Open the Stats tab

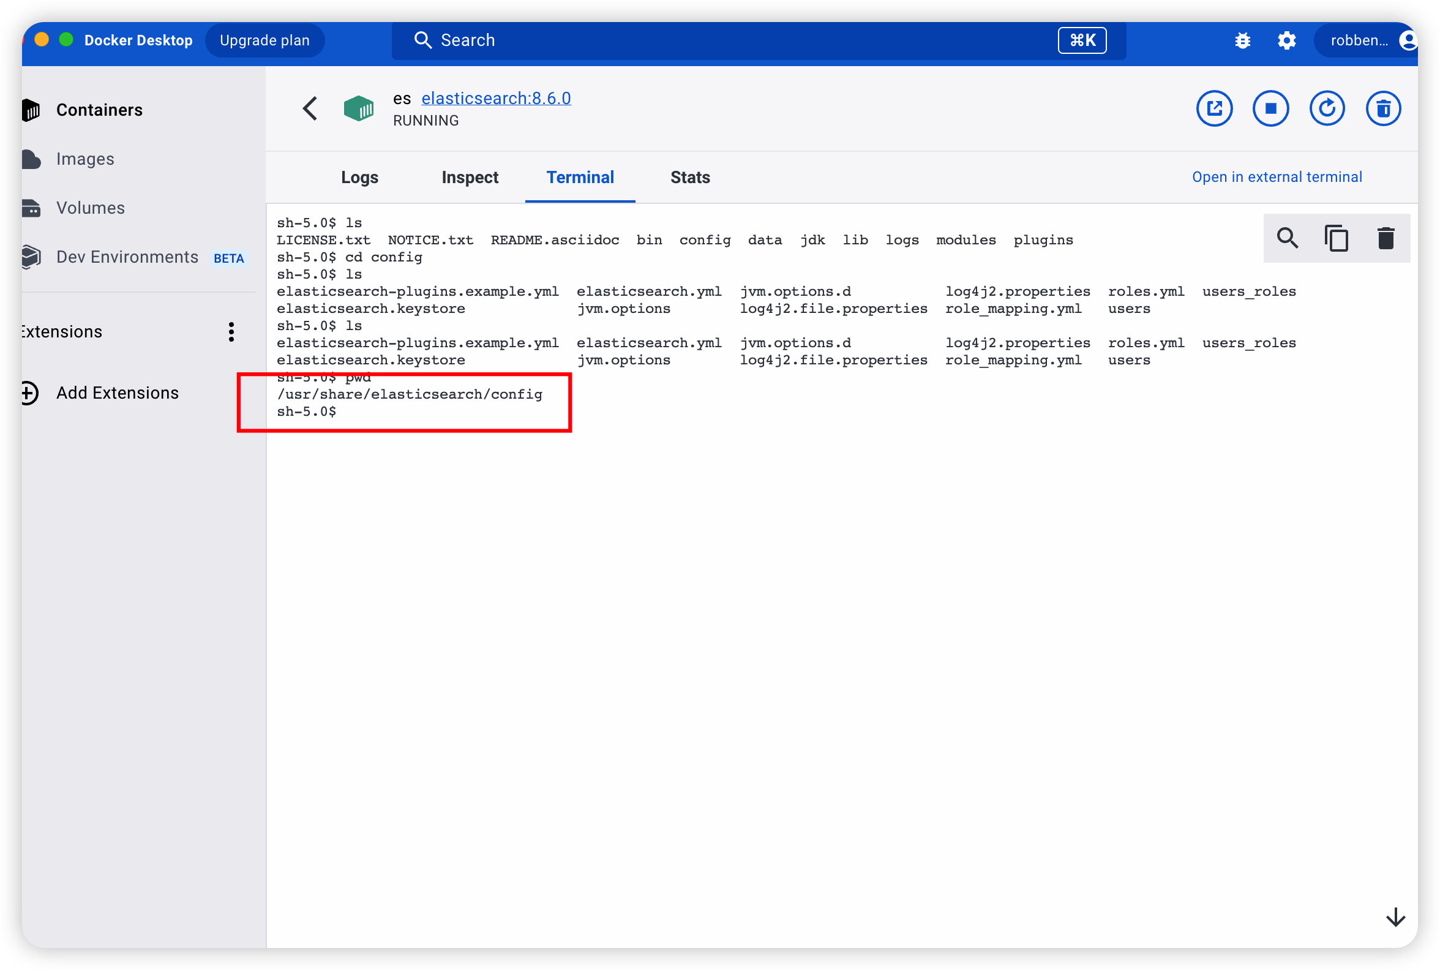689,178
